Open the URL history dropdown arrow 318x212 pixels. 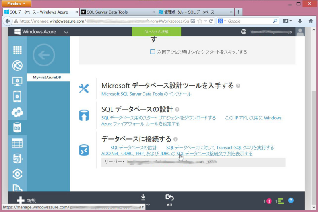point(206,21)
